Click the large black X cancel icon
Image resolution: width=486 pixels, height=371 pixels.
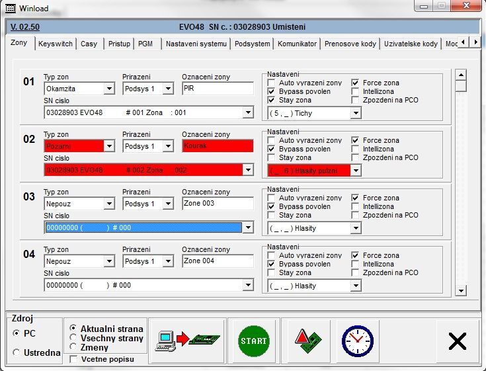[457, 341]
